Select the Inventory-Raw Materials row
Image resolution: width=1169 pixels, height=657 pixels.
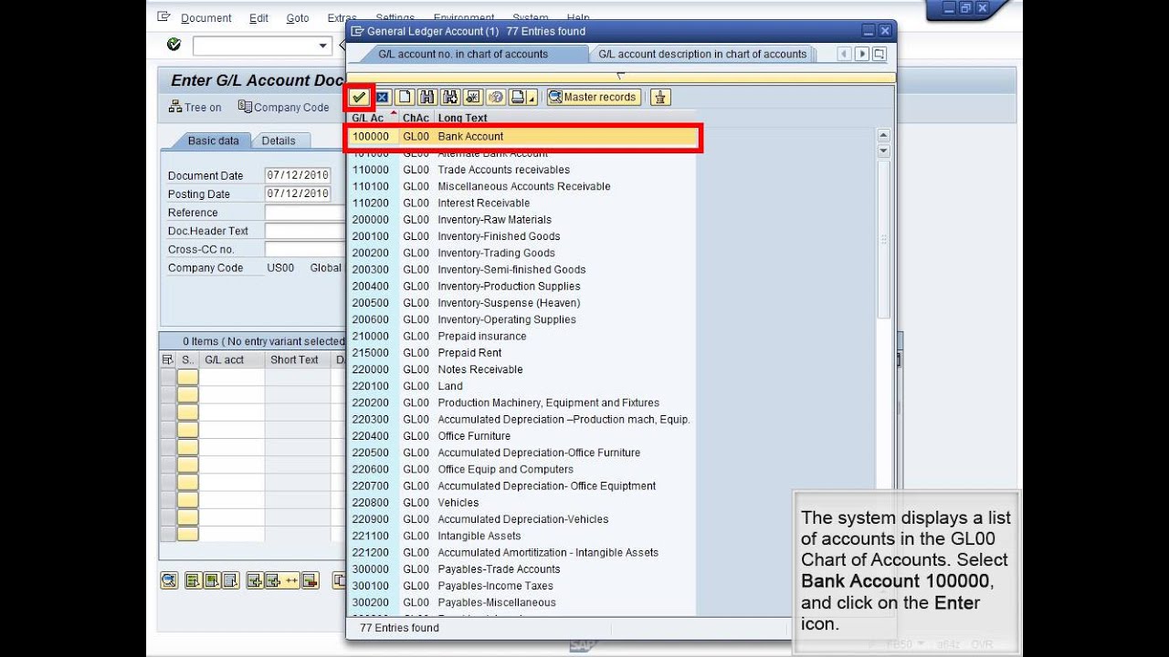point(521,220)
